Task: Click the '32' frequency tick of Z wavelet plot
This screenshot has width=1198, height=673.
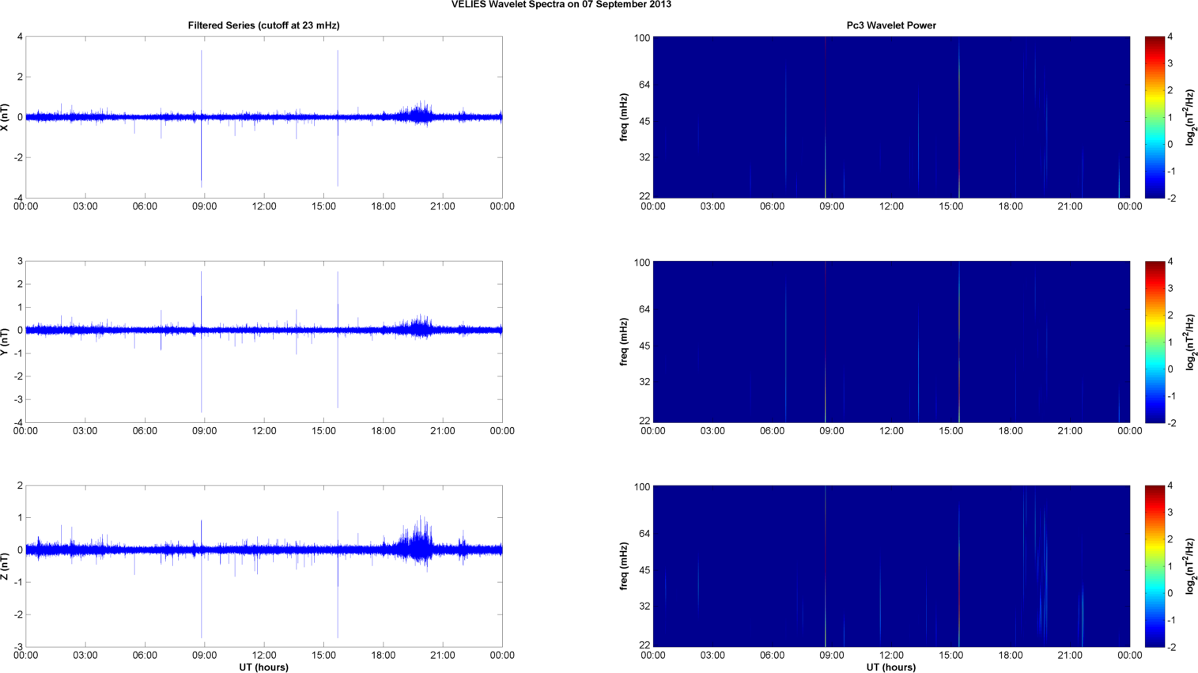Action: pos(644,607)
